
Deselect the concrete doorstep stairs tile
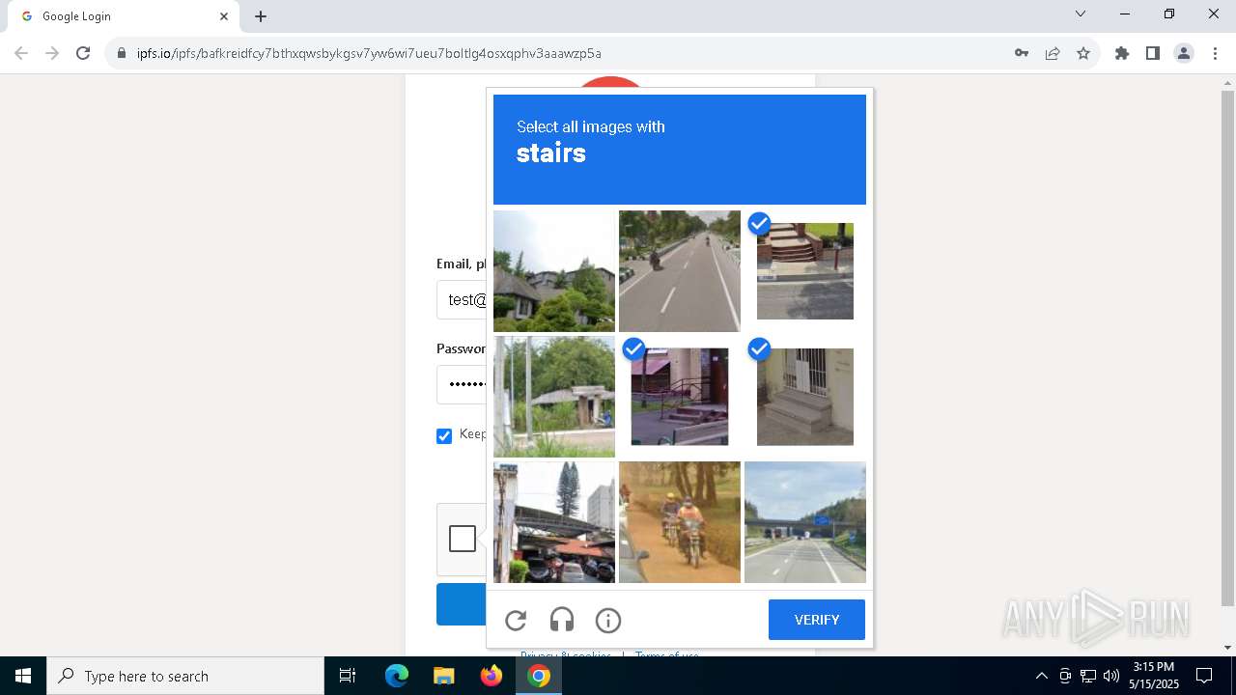[805, 397]
